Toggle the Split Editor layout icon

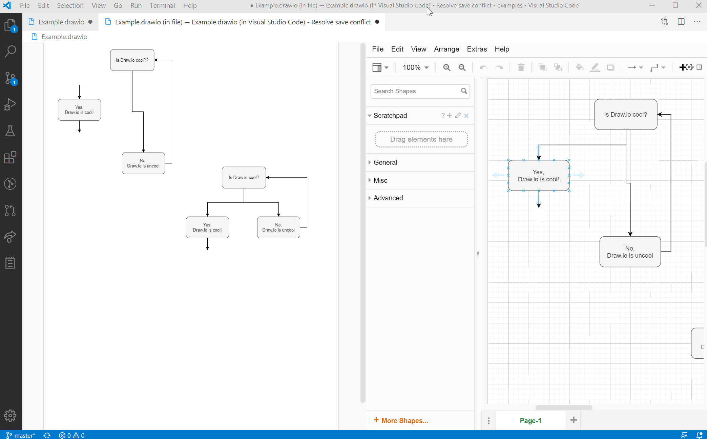click(681, 21)
